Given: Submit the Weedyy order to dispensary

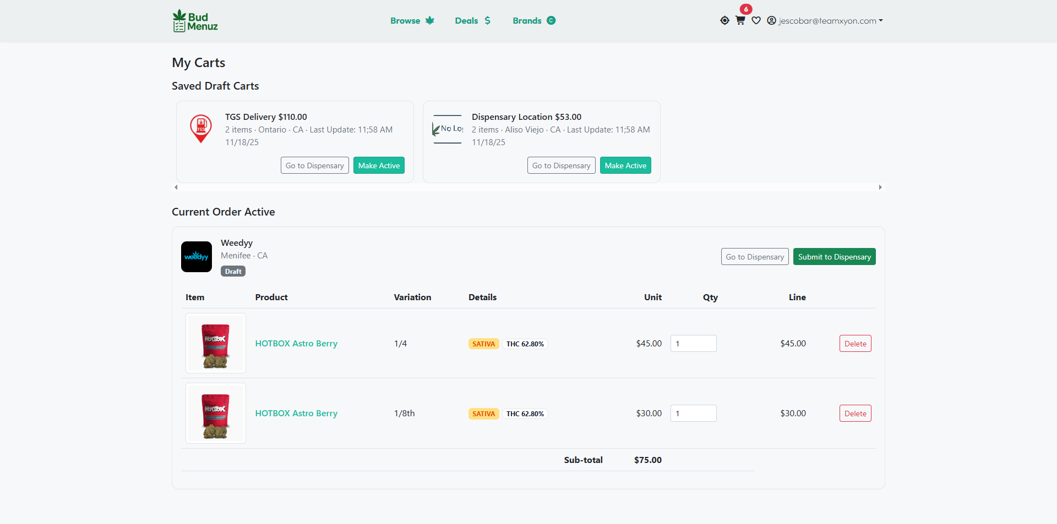Looking at the screenshot, I should point(834,256).
